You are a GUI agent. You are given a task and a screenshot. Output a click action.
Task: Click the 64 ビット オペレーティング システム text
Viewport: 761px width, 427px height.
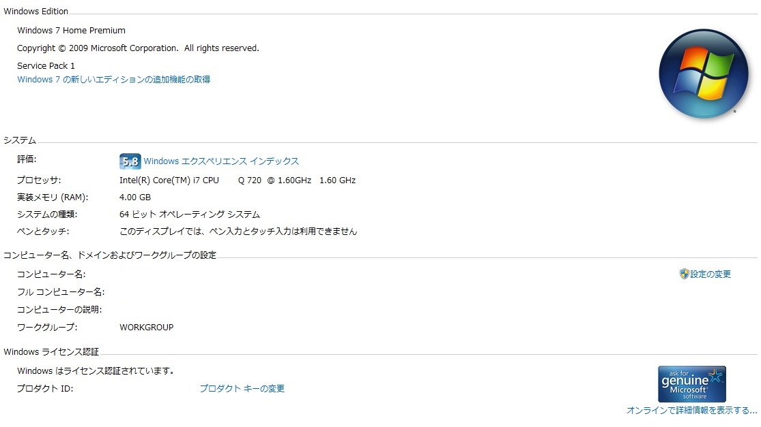189,215
